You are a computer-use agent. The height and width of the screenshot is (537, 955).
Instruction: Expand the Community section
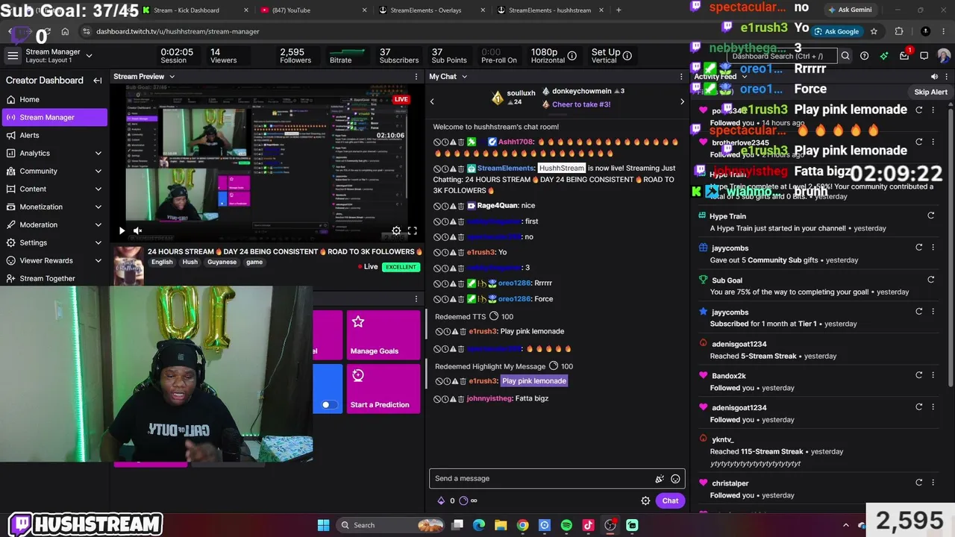pyautogui.click(x=98, y=171)
